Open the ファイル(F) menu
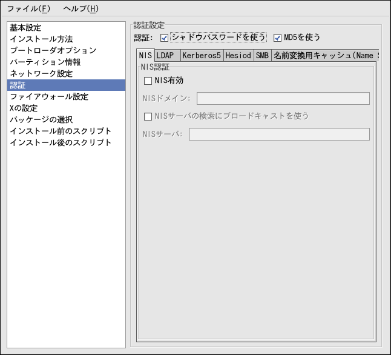391x355 pixels. 28,9
